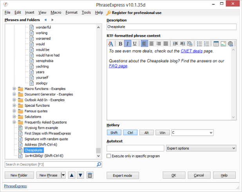This screenshot has width=242, height=192.
Task: Click the New Phrase button
Action: tap(49, 175)
